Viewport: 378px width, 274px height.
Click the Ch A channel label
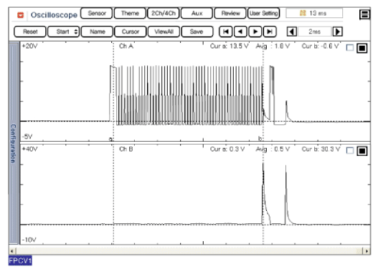[x=126, y=47]
